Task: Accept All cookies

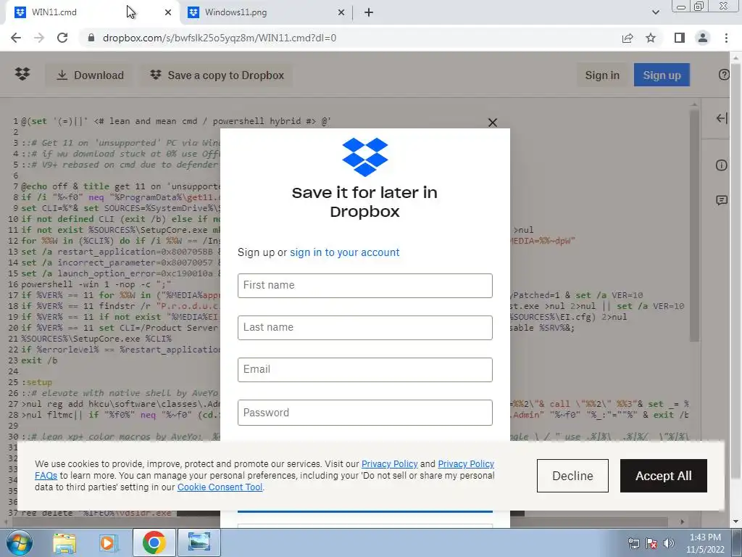Action: coord(664,476)
